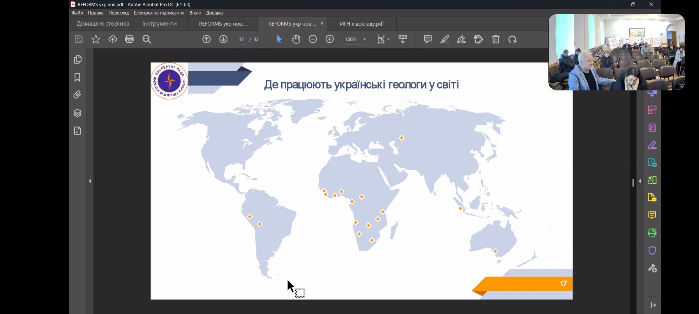Screen dimensions: 699x314
Task: Switch to ИГН к докладу.pdf tab
Action: 362,24
